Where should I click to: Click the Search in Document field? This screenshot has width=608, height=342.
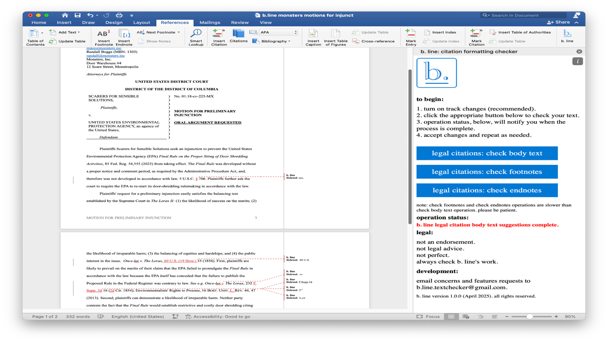tap(523, 15)
